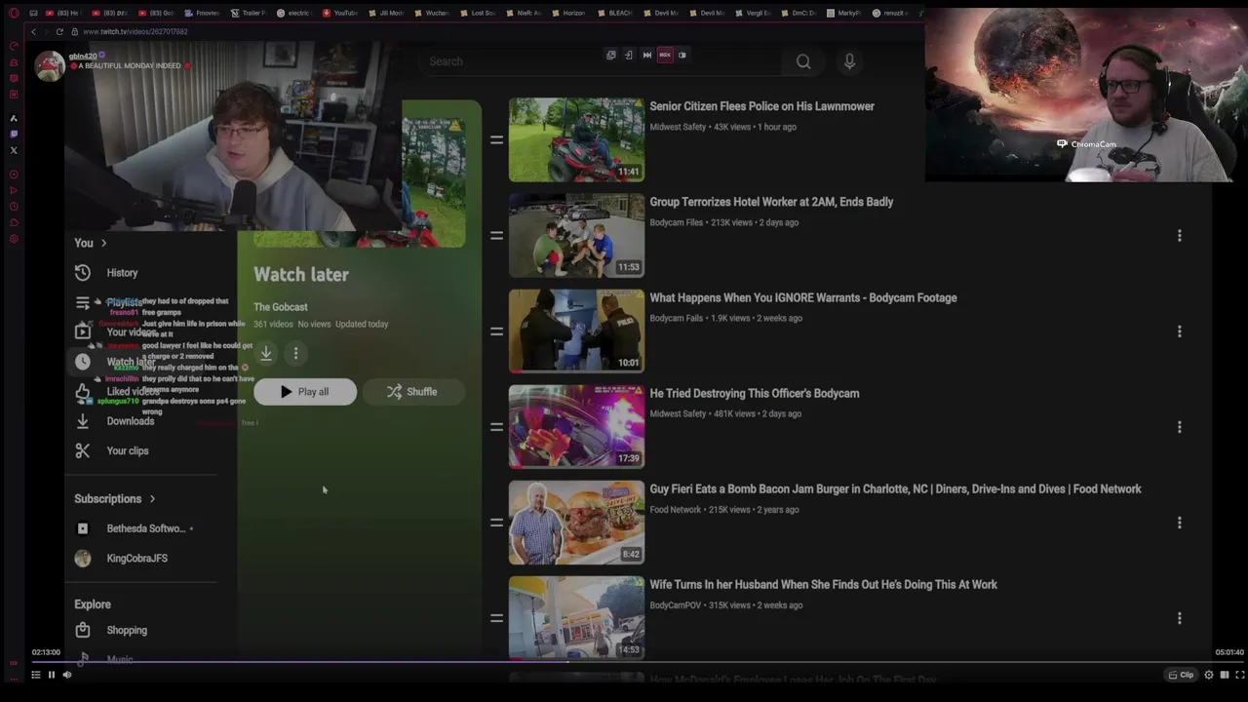The image size is (1248, 702).
Task: Click the browser address bar URL
Action: pyautogui.click(x=136, y=31)
